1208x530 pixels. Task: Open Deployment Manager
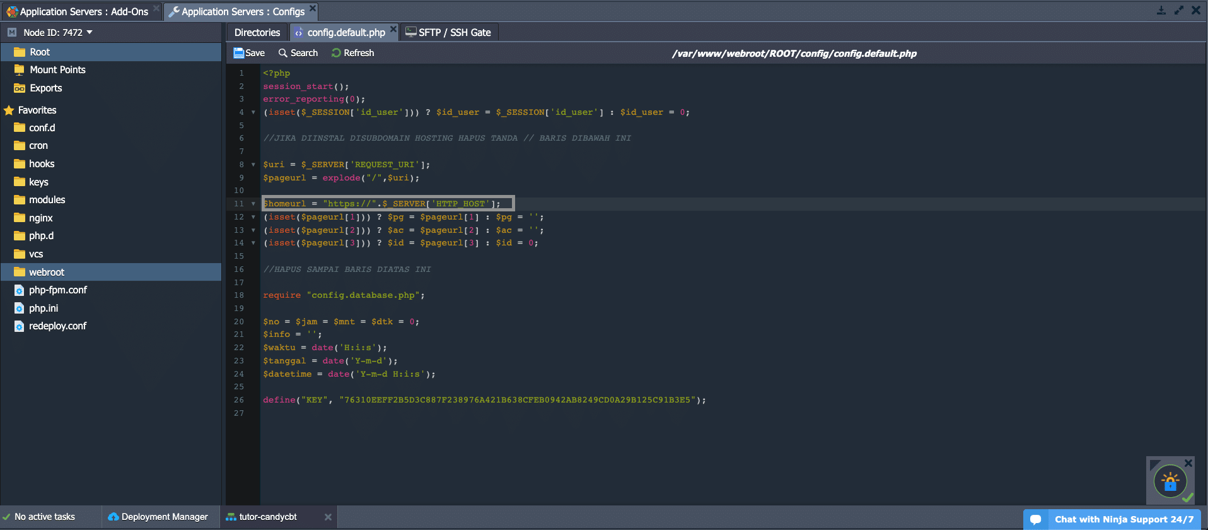[x=158, y=517]
